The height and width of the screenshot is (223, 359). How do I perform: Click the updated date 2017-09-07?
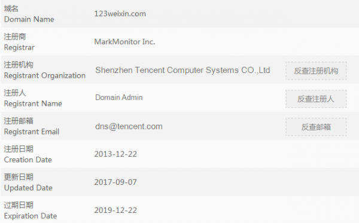[115, 182]
